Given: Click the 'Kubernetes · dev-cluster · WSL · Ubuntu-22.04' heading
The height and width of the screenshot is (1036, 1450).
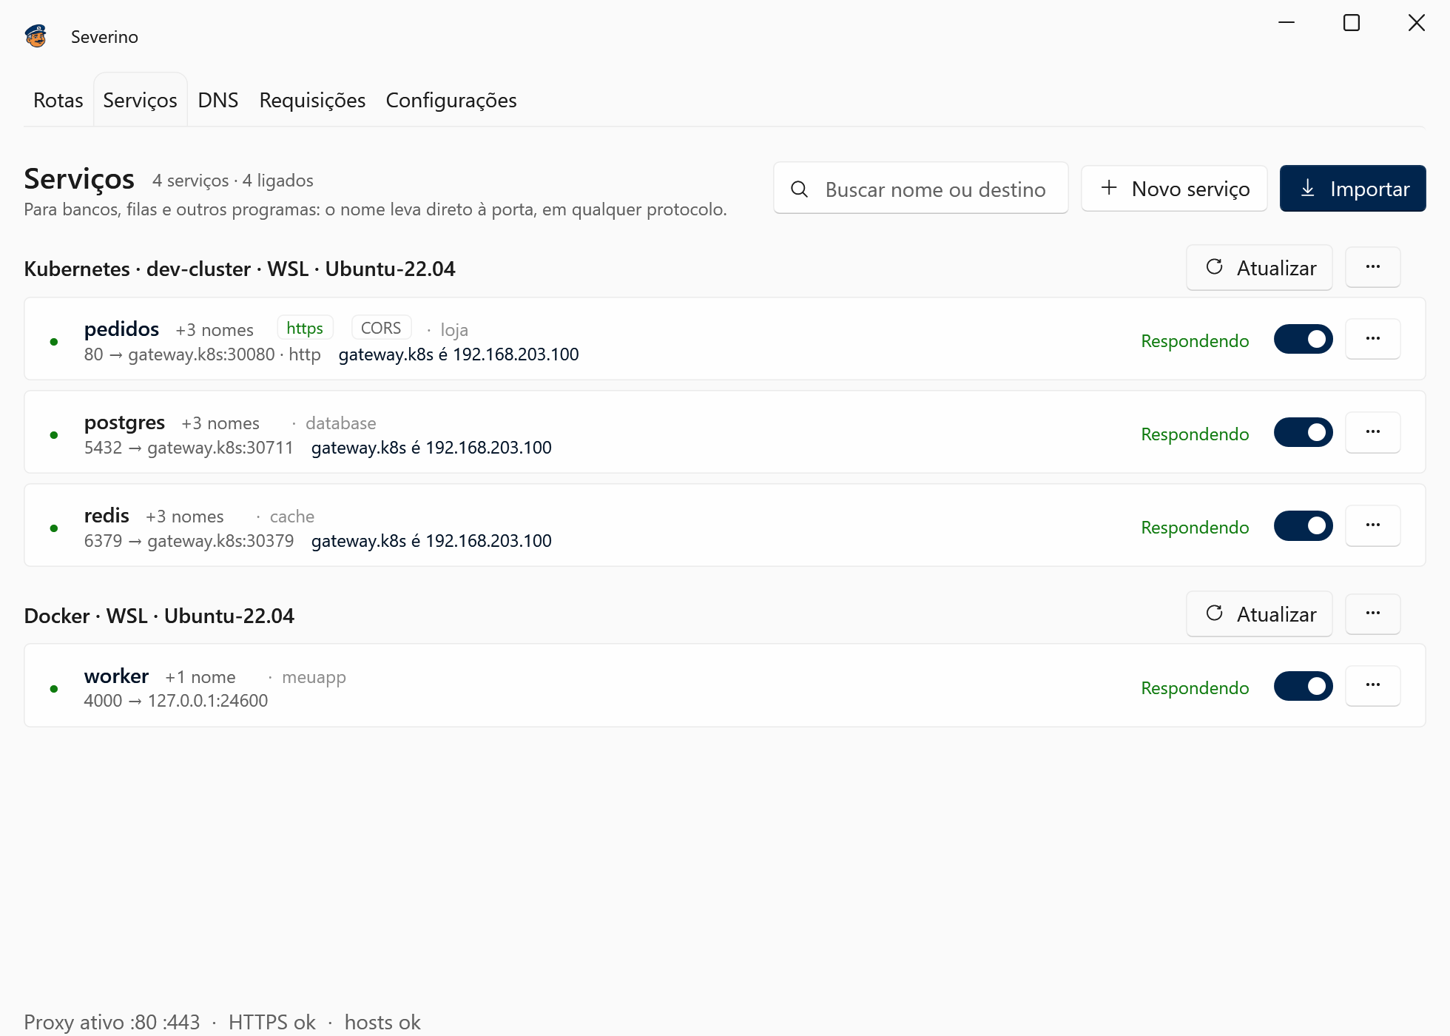Looking at the screenshot, I should pyautogui.click(x=240, y=269).
